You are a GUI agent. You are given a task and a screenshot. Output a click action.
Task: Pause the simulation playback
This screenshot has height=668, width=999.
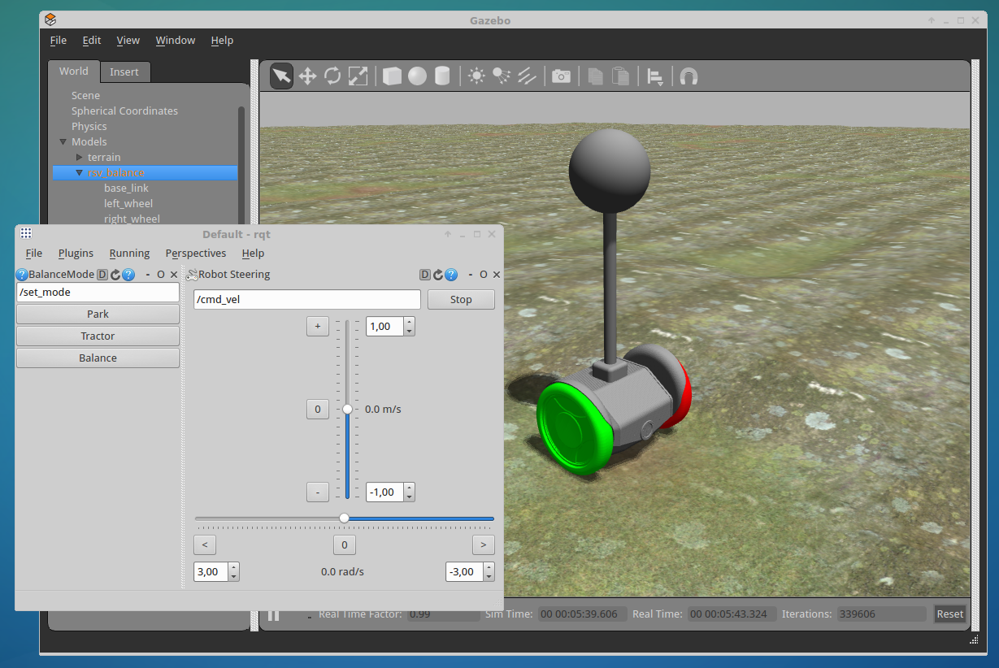(x=274, y=614)
